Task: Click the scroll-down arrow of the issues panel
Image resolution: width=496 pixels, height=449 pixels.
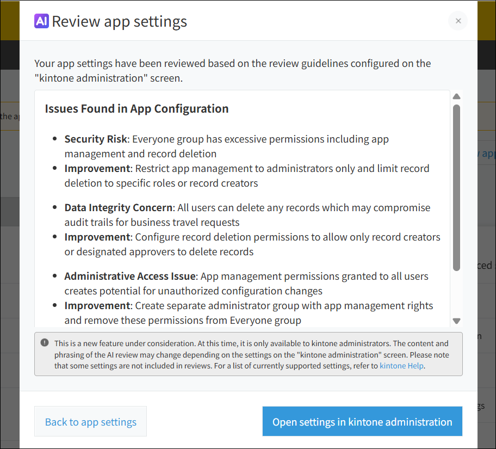Action: 456,321
